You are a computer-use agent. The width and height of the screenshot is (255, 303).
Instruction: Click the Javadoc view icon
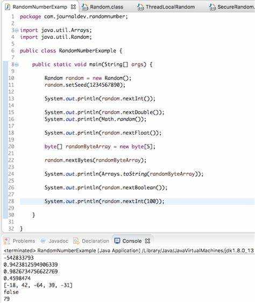click(x=43, y=241)
